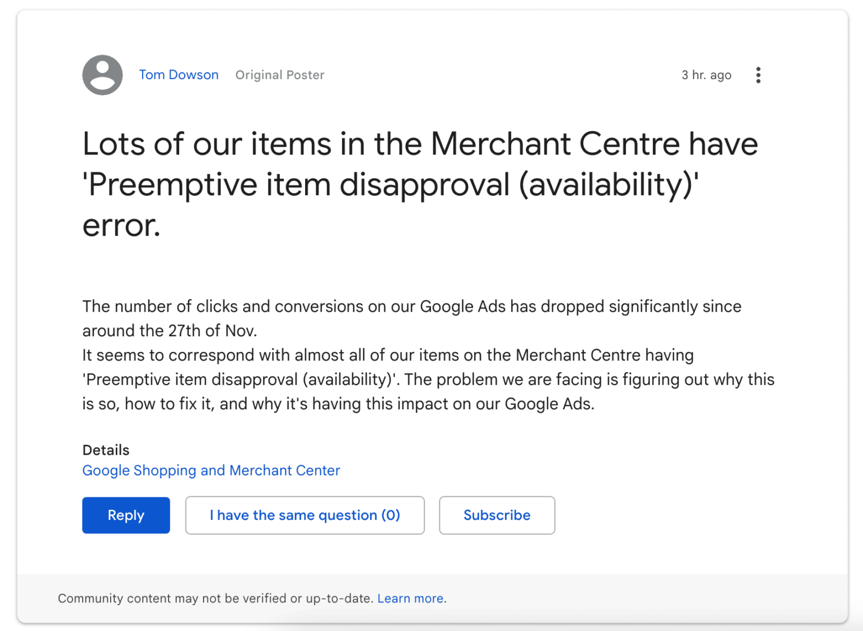Viewport: 863px width, 631px height.
Task: Click the Learn more link
Action: [410, 598]
